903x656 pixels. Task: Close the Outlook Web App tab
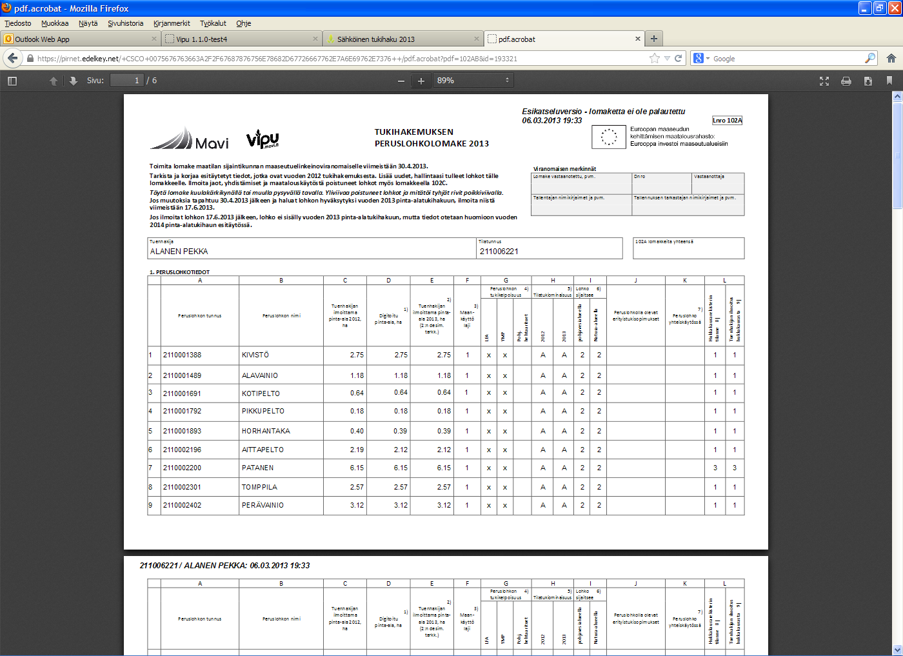154,39
